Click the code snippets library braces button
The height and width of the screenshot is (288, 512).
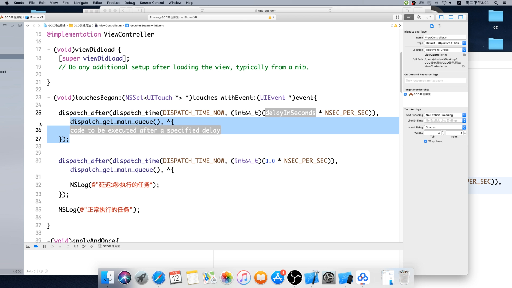[x=397, y=17]
